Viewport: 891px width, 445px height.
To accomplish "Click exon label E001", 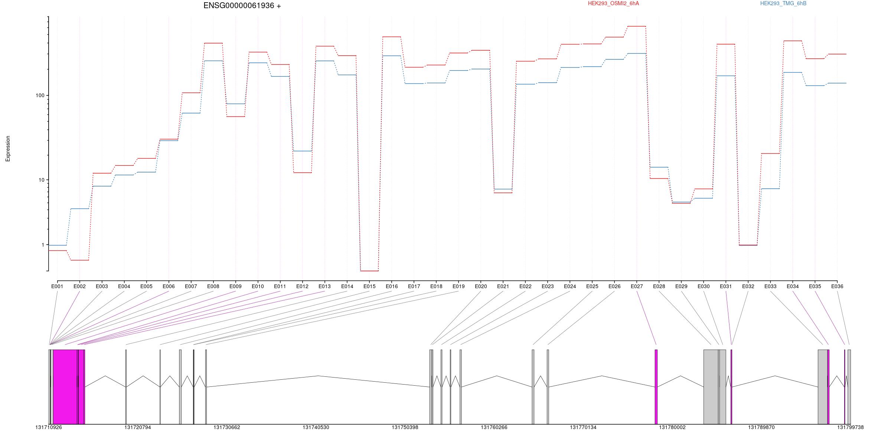I will coord(57,286).
